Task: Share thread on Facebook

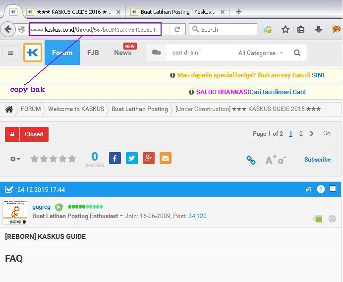Action: [115, 158]
